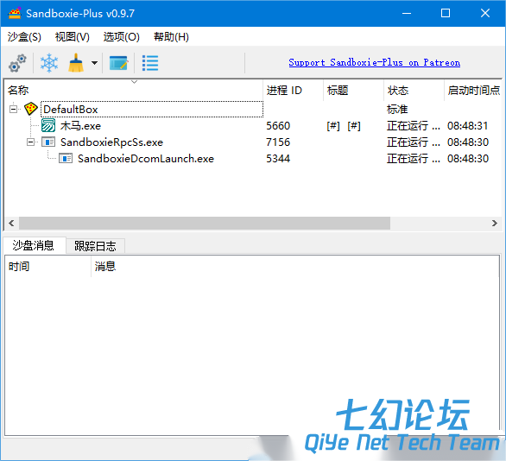Sort by the 名称 column header
This screenshot has width=506, height=461.
pos(134,91)
